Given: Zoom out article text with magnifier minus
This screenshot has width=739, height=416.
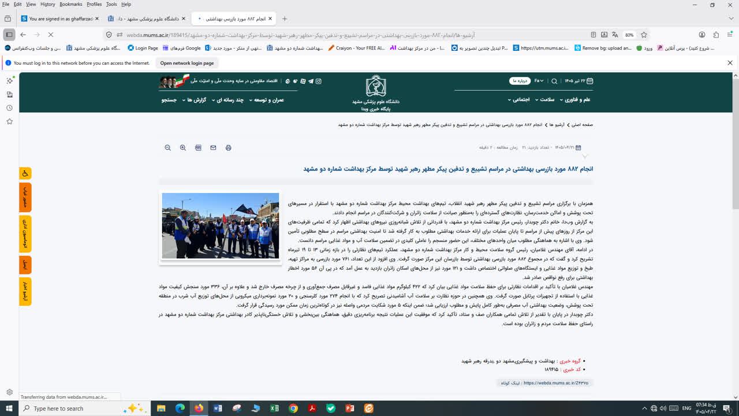Looking at the screenshot, I should 168,148.
